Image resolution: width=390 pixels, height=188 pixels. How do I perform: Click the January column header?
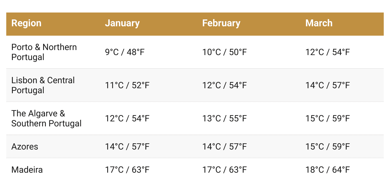point(122,23)
